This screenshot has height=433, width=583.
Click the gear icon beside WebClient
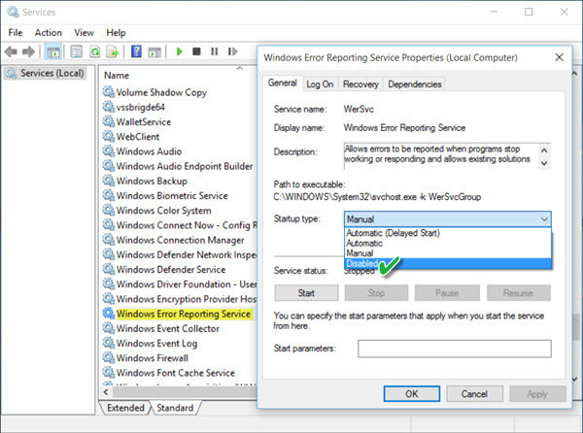[x=108, y=136]
